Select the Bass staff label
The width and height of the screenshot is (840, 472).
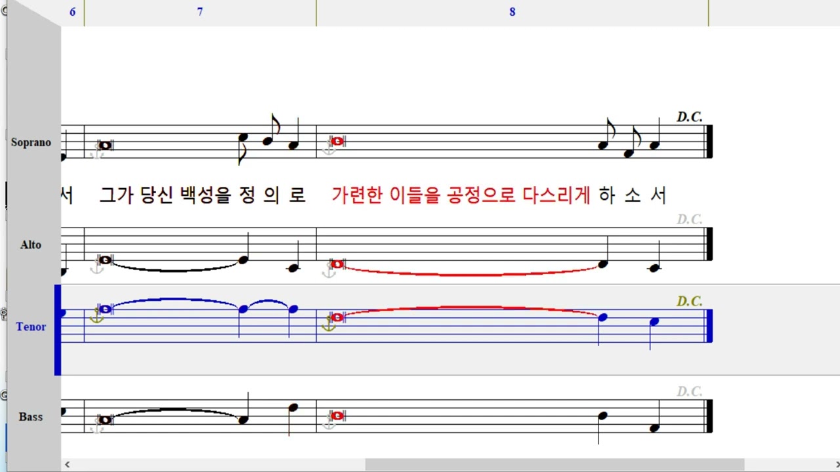click(31, 416)
